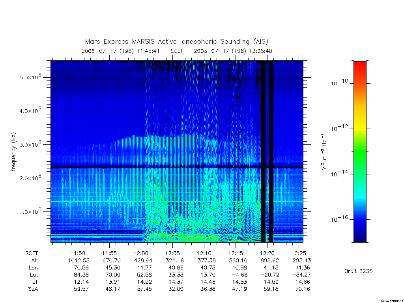Click the frequency (Hz) axis title

tap(13, 151)
